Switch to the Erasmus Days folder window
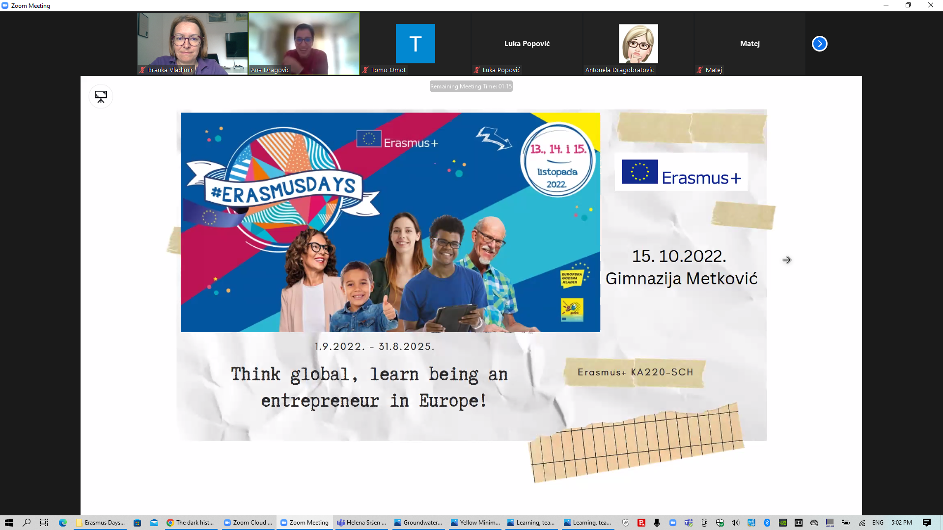 [101, 523]
